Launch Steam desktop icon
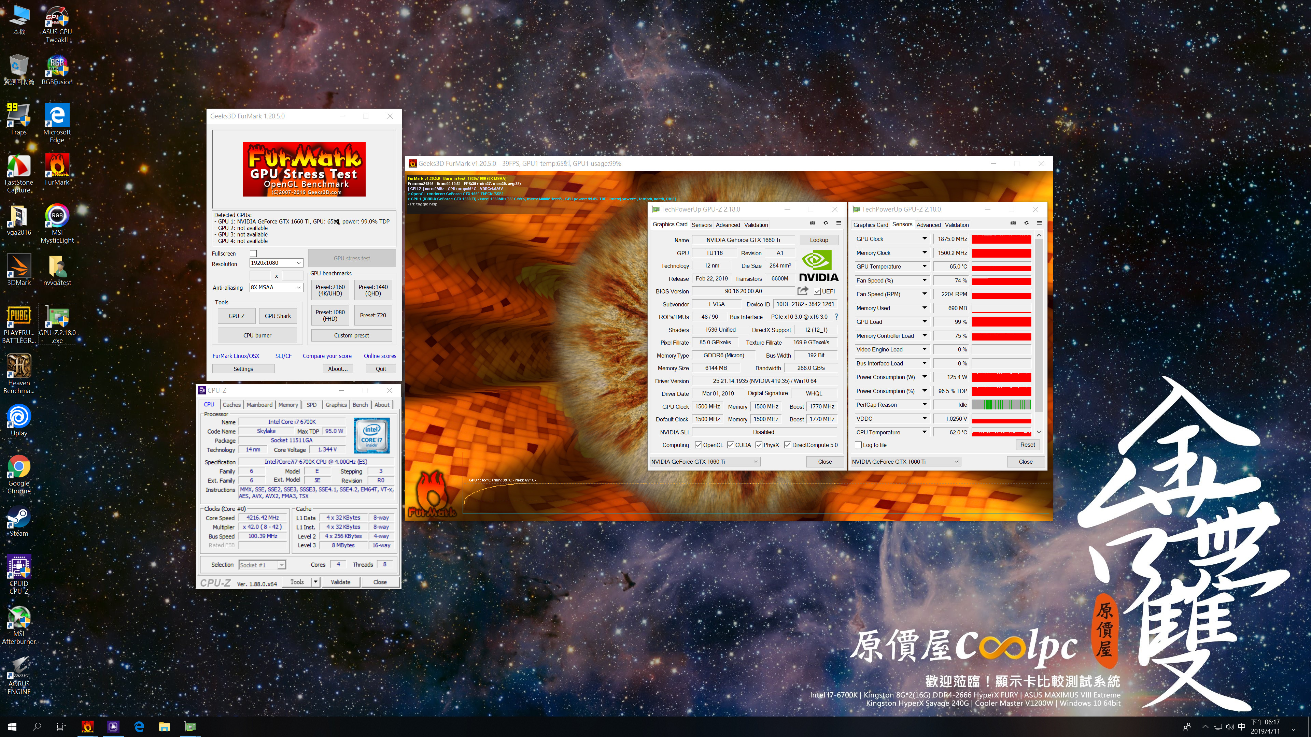The width and height of the screenshot is (1311, 737). coord(19,521)
